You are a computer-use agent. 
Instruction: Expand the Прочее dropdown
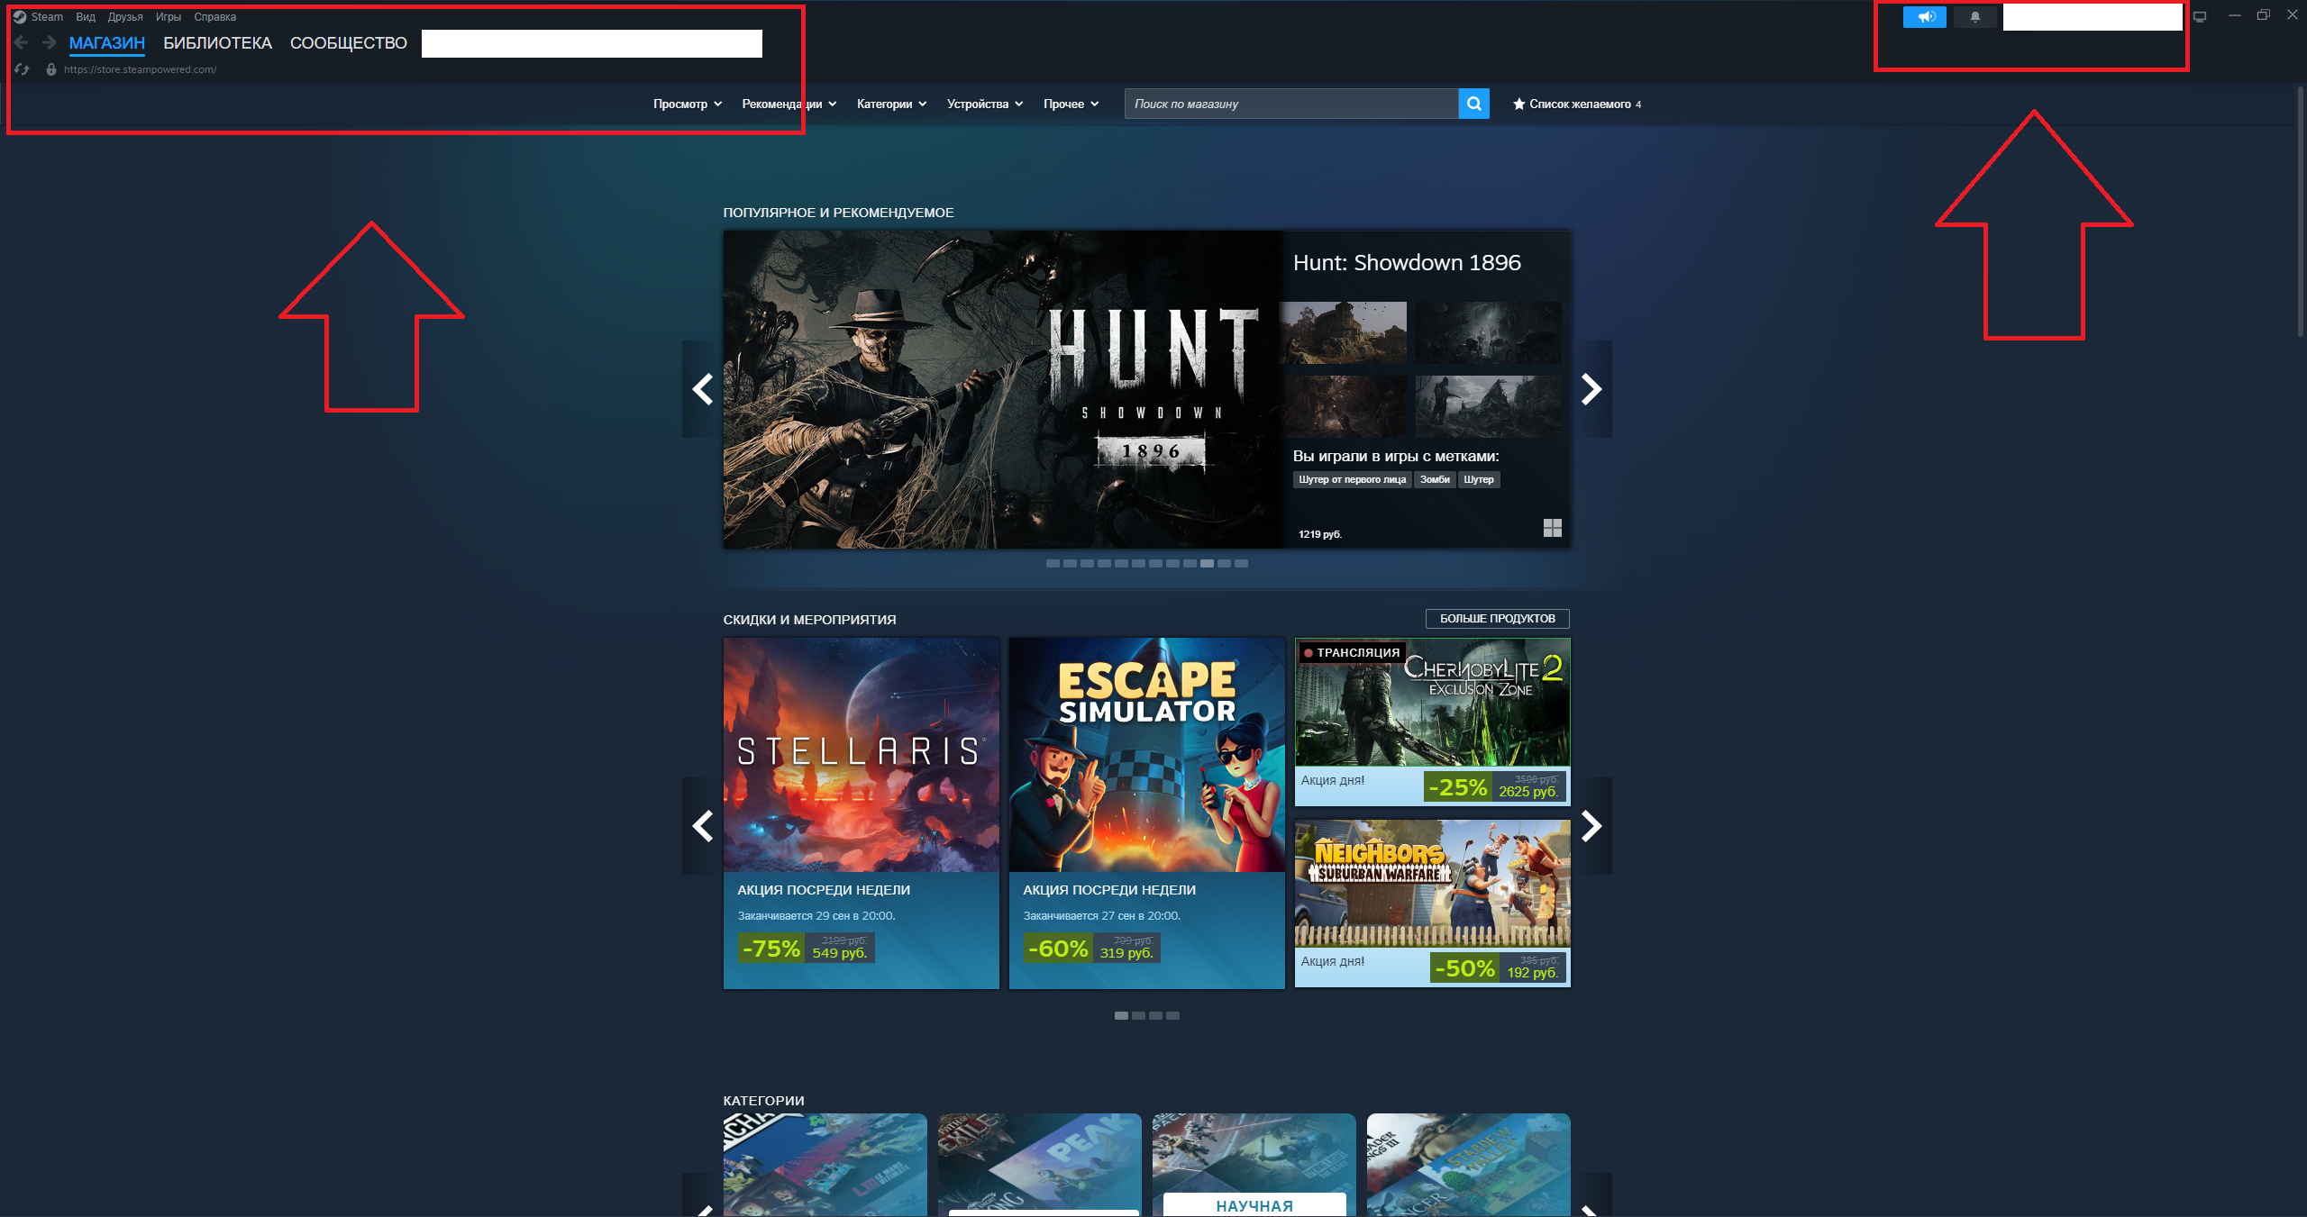[1071, 104]
